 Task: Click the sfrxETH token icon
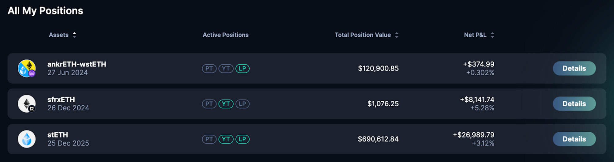(x=27, y=104)
